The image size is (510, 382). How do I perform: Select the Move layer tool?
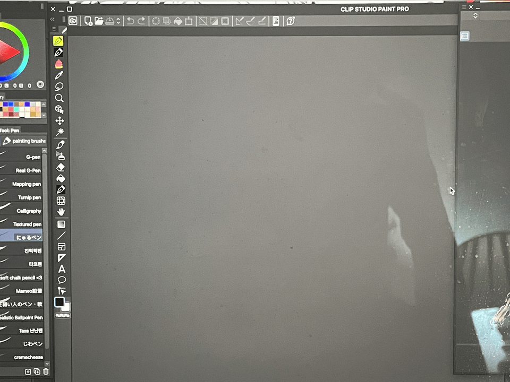59,121
